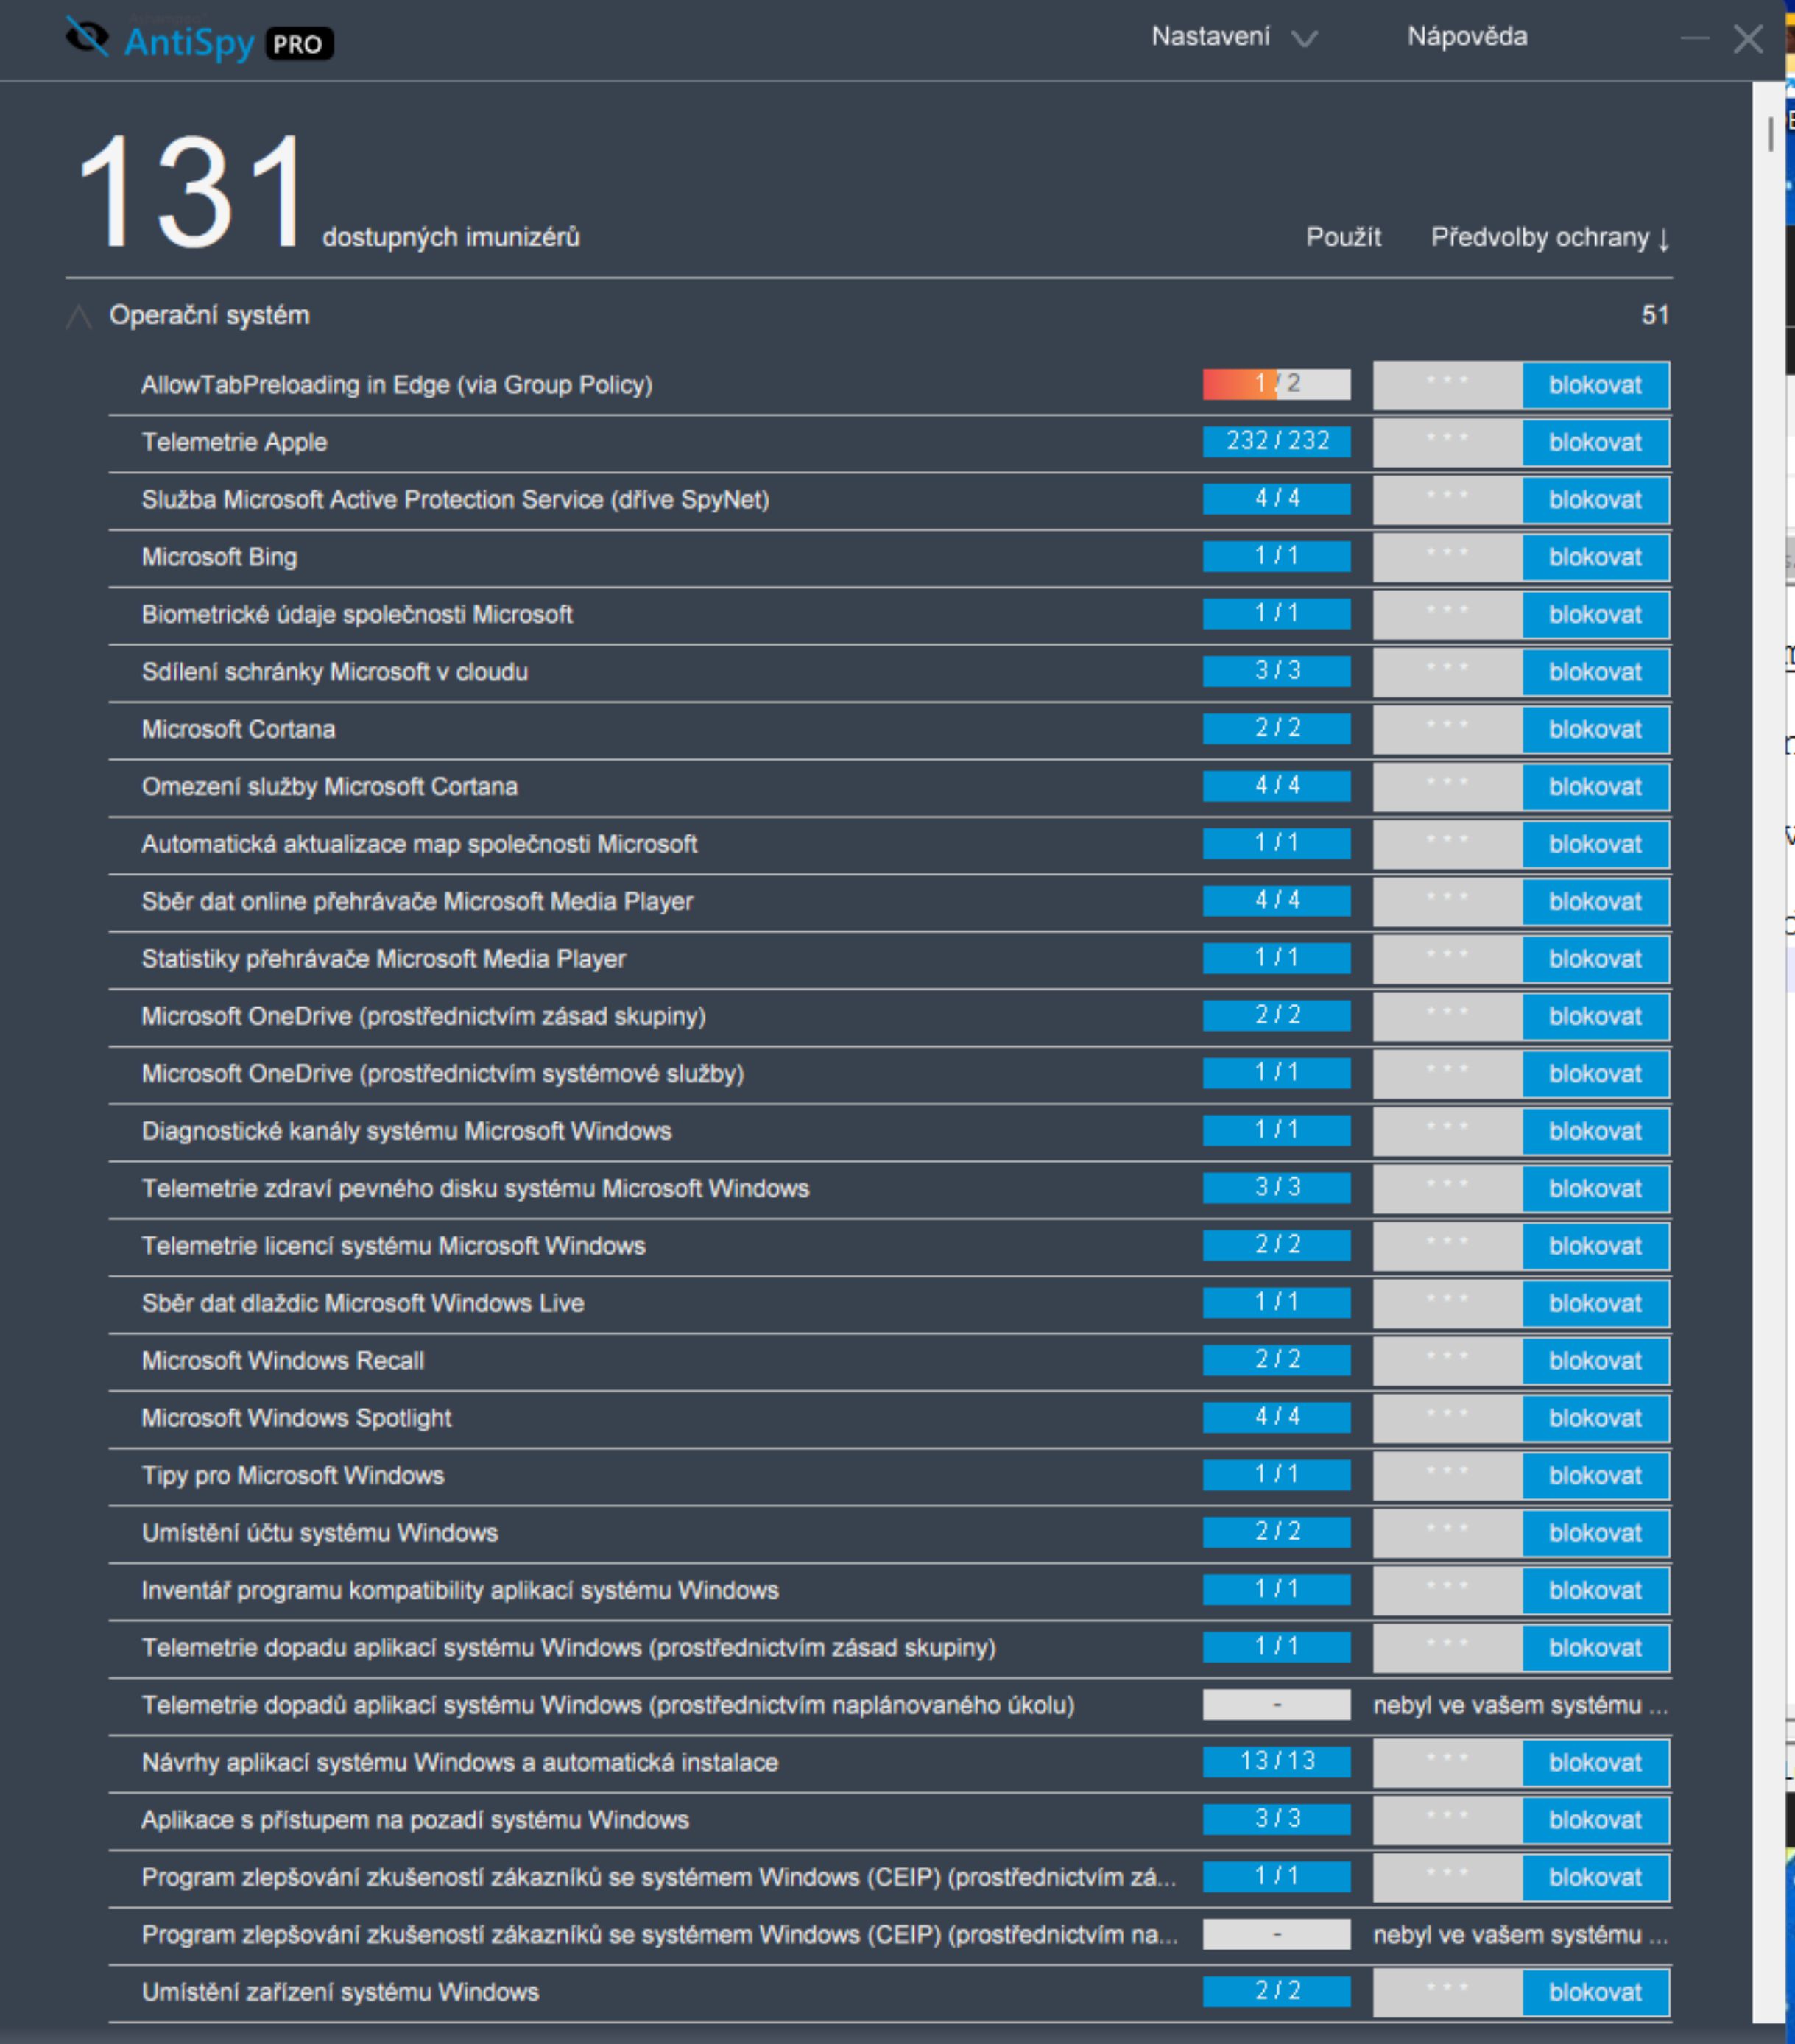
Task: Toggle the *** switch for Tipy pro Microsoft Windows
Action: [1447, 1475]
